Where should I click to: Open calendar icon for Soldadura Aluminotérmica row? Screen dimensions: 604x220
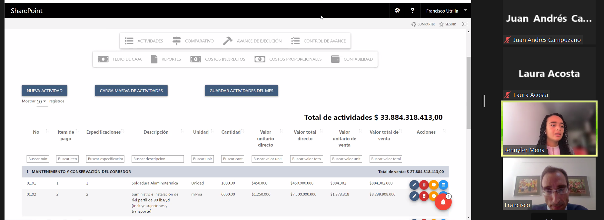pyautogui.click(x=443, y=185)
